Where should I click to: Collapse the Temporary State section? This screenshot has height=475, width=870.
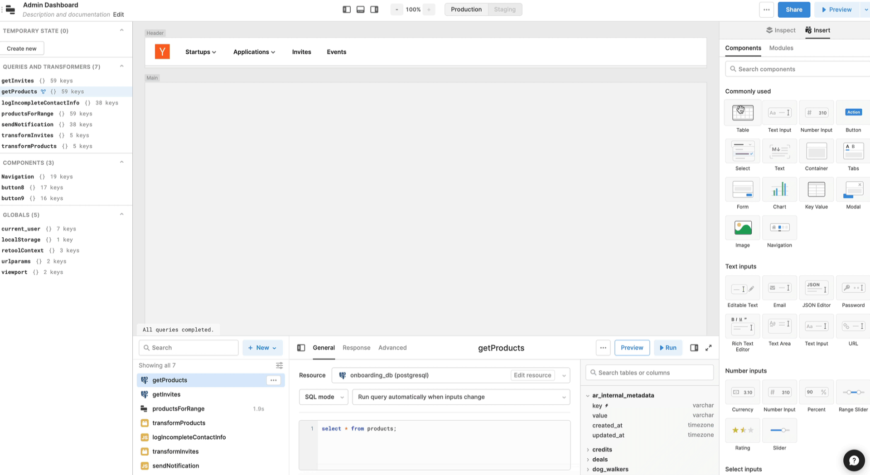click(x=121, y=30)
